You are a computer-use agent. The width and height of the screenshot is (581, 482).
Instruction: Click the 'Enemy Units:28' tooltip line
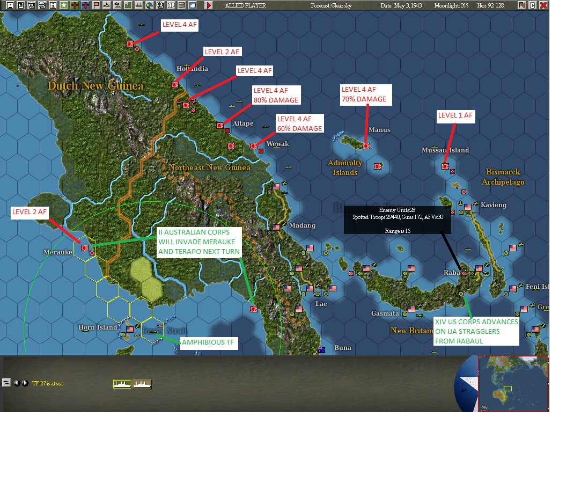[x=397, y=210]
